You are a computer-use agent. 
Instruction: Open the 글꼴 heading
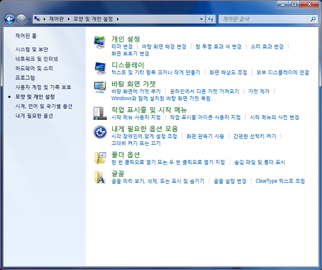[118, 173]
